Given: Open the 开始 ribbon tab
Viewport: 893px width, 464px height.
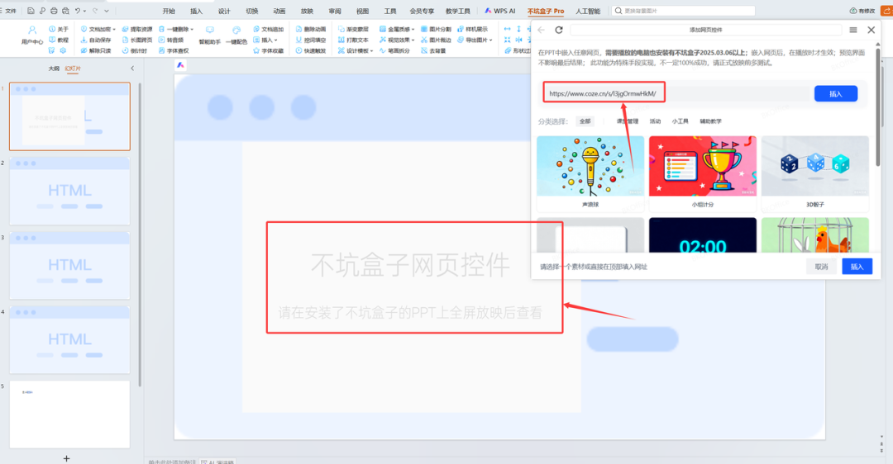Looking at the screenshot, I should 169,11.
